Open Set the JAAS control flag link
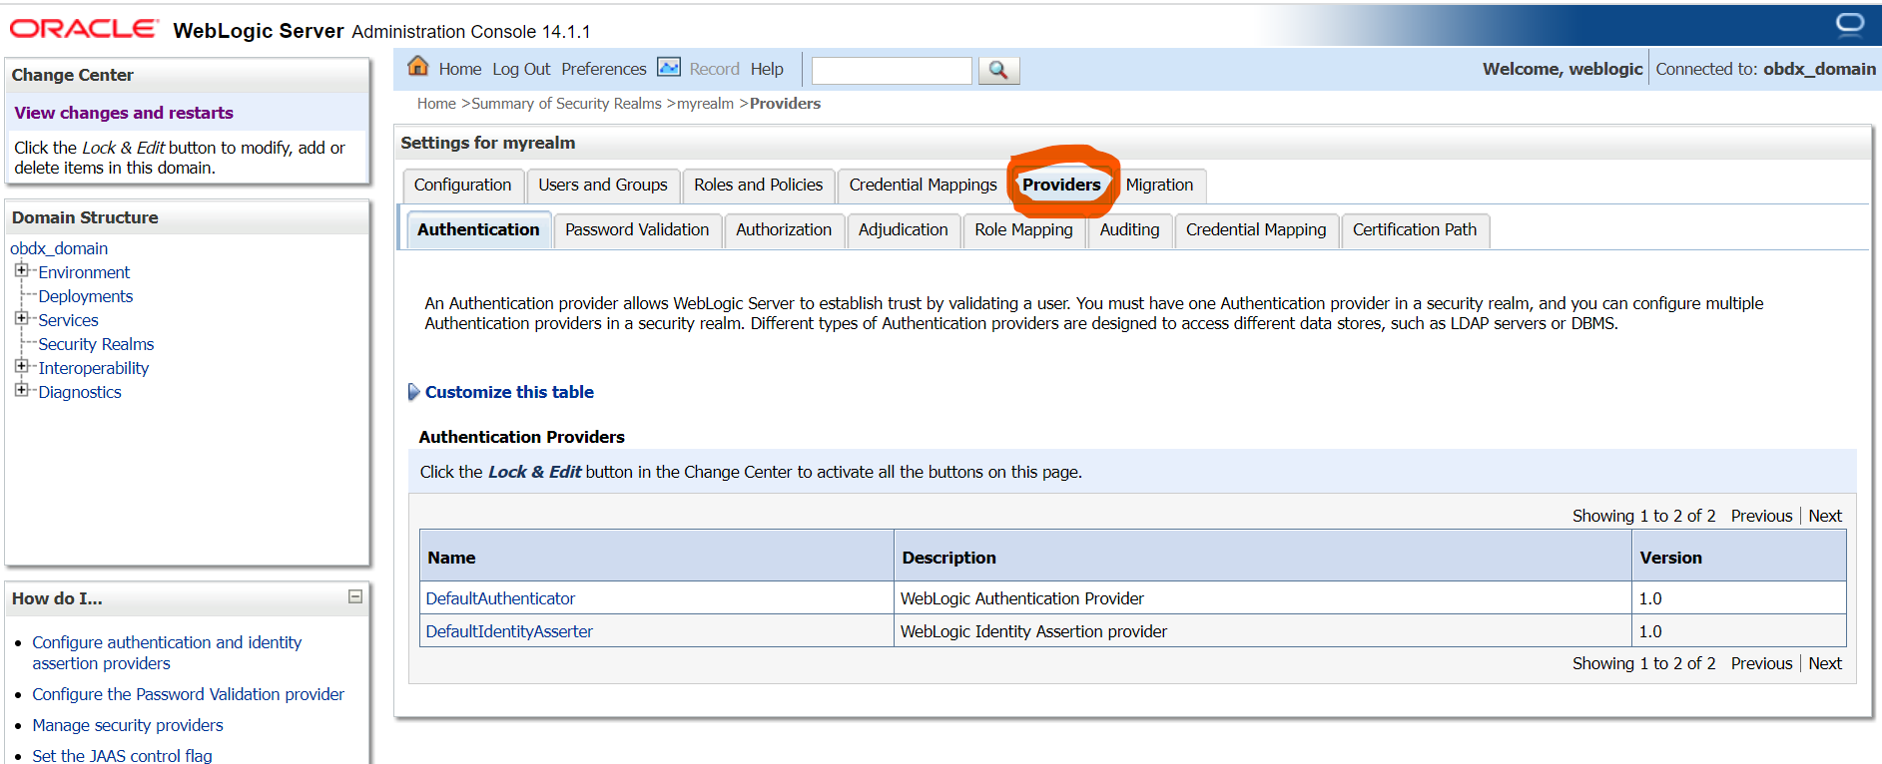 pyautogui.click(x=122, y=755)
